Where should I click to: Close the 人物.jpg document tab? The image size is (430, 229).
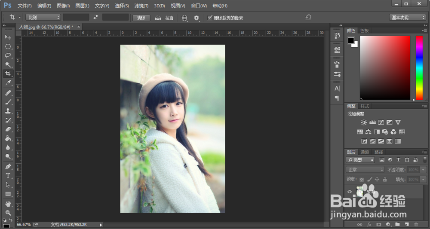point(78,27)
